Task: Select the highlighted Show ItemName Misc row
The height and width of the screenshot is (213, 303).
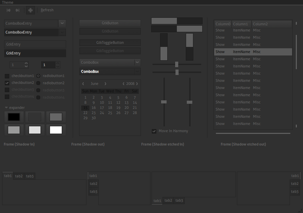Action: [x=253, y=52]
